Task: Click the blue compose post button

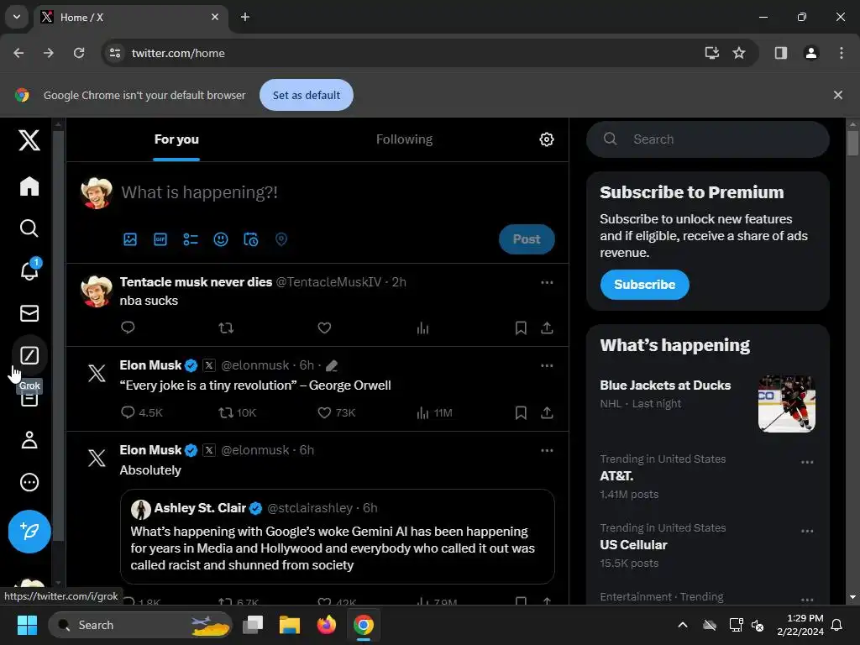Action: click(x=29, y=531)
